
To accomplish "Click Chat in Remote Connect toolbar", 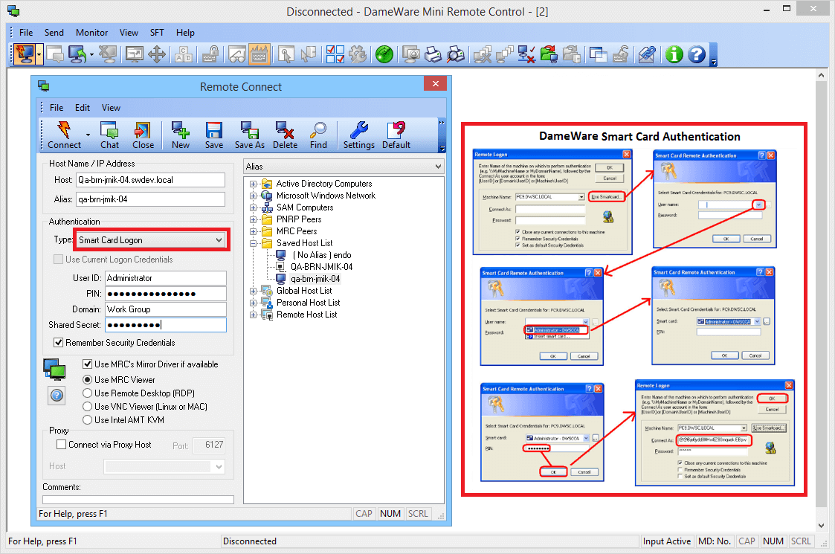I will (110, 135).
